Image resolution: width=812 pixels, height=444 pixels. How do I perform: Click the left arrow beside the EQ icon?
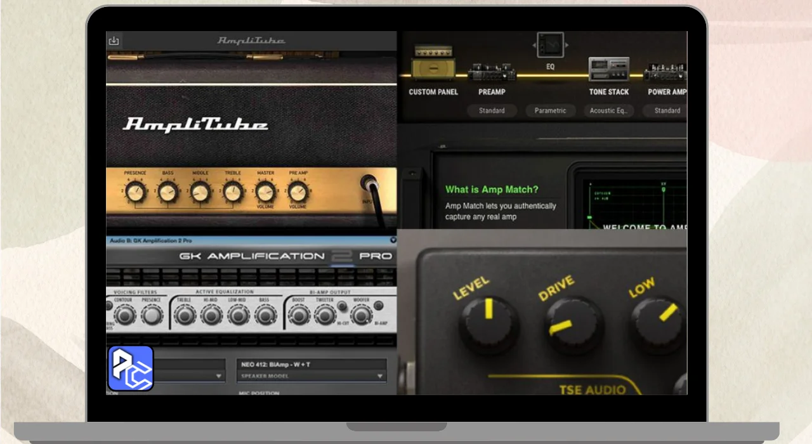(x=534, y=46)
